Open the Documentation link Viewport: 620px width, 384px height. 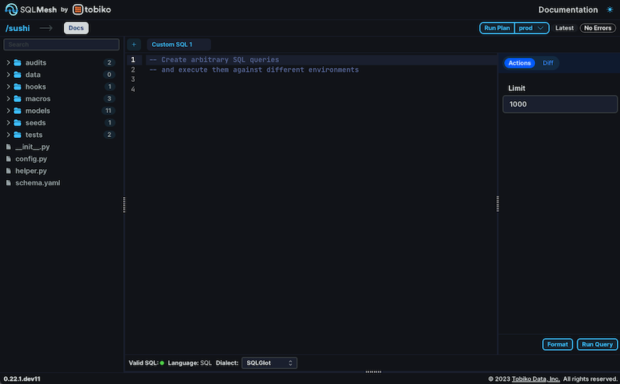[568, 9]
